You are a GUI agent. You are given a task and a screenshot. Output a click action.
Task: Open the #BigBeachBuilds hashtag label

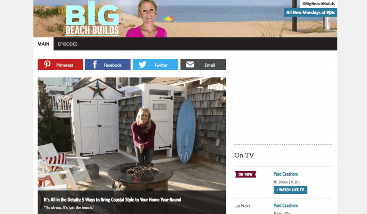pyautogui.click(x=319, y=4)
